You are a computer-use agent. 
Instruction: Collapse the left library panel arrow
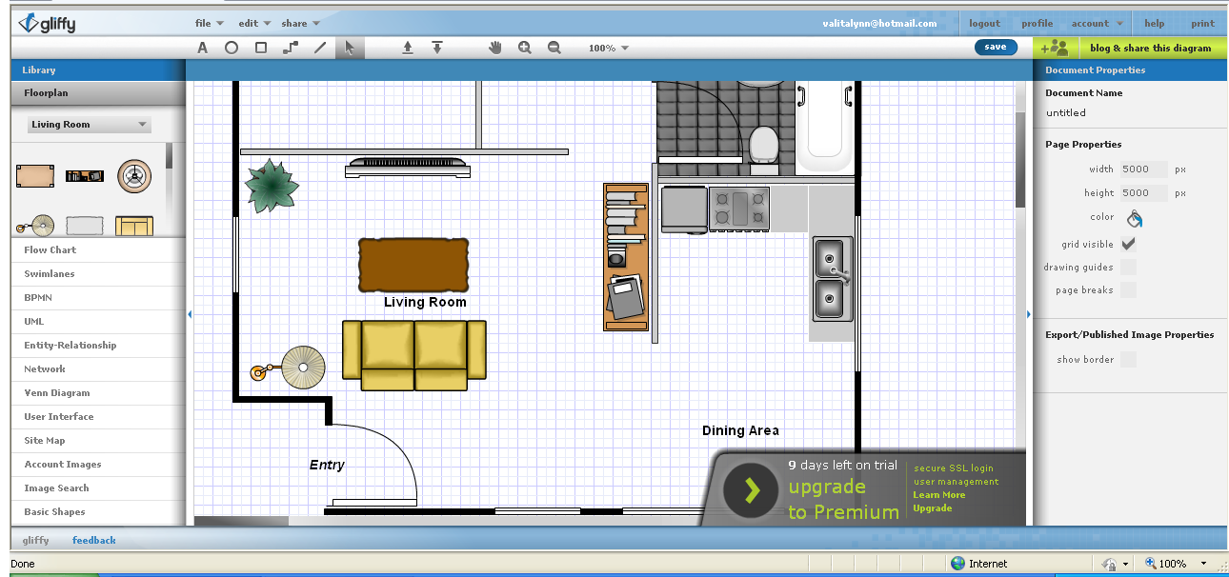click(x=190, y=313)
